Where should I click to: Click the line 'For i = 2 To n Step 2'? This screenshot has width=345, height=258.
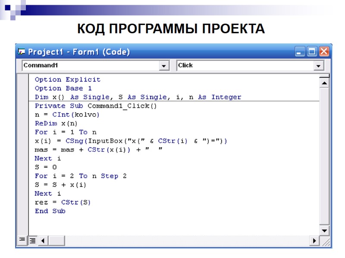[x=81, y=176]
